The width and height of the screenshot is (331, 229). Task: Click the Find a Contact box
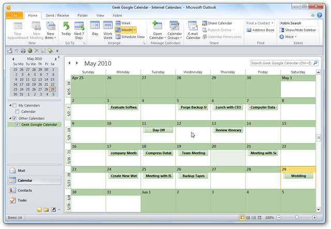[260, 23]
